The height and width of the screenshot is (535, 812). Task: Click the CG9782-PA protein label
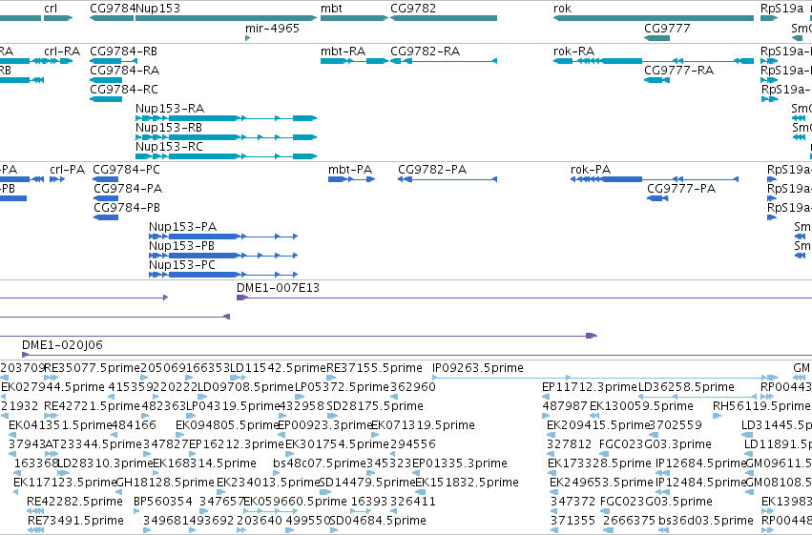(432, 170)
